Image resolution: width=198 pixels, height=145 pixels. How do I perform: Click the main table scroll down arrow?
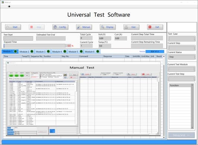click(x=164, y=138)
